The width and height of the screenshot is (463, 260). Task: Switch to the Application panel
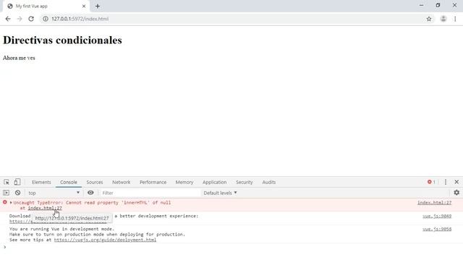(214, 182)
